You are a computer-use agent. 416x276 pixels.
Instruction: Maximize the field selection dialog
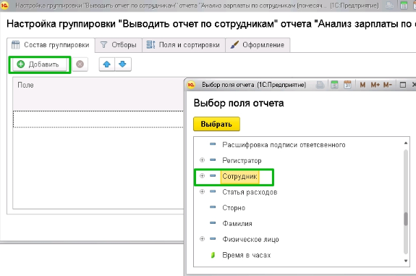coord(403,85)
